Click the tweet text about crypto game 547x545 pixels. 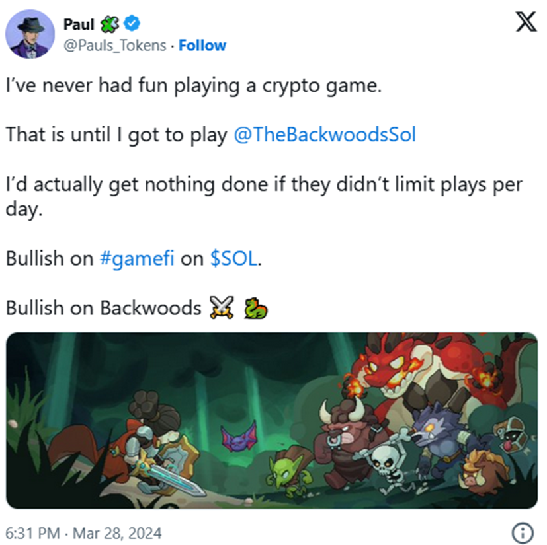click(x=194, y=85)
